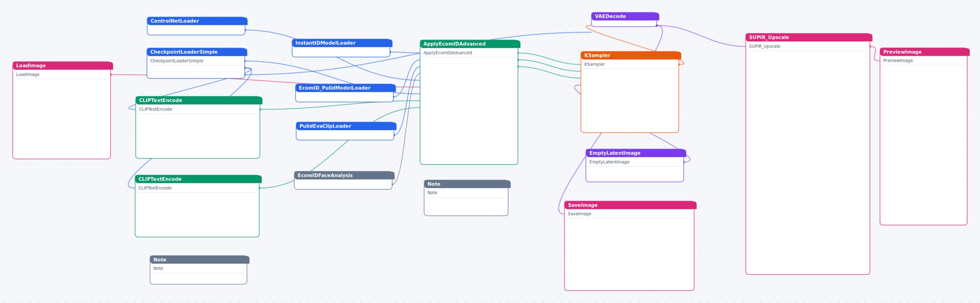Click 'SUPIR_Upscale' body text below its header

[x=764, y=46]
